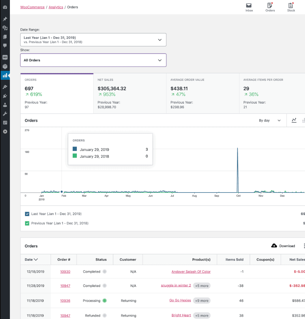Expand +5 more products for Bright Heart
This screenshot has height=319, width=305.
click(x=202, y=316)
